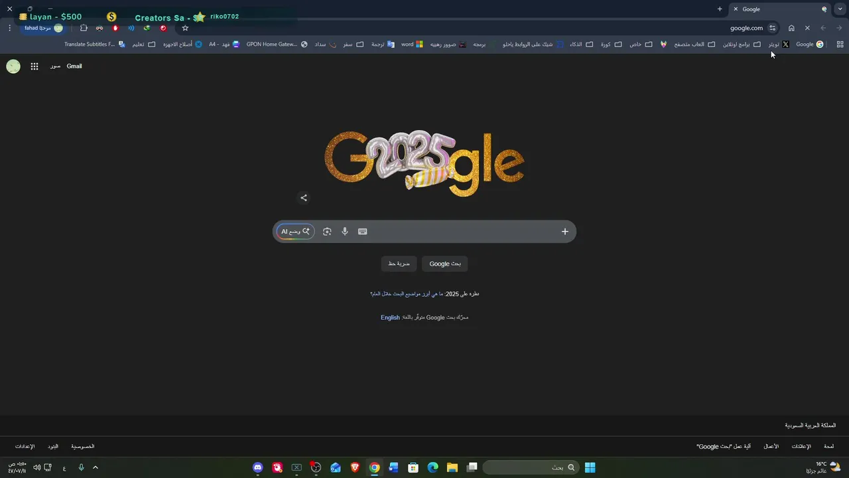
Task: Open a new browser tab
Action: [x=720, y=9]
